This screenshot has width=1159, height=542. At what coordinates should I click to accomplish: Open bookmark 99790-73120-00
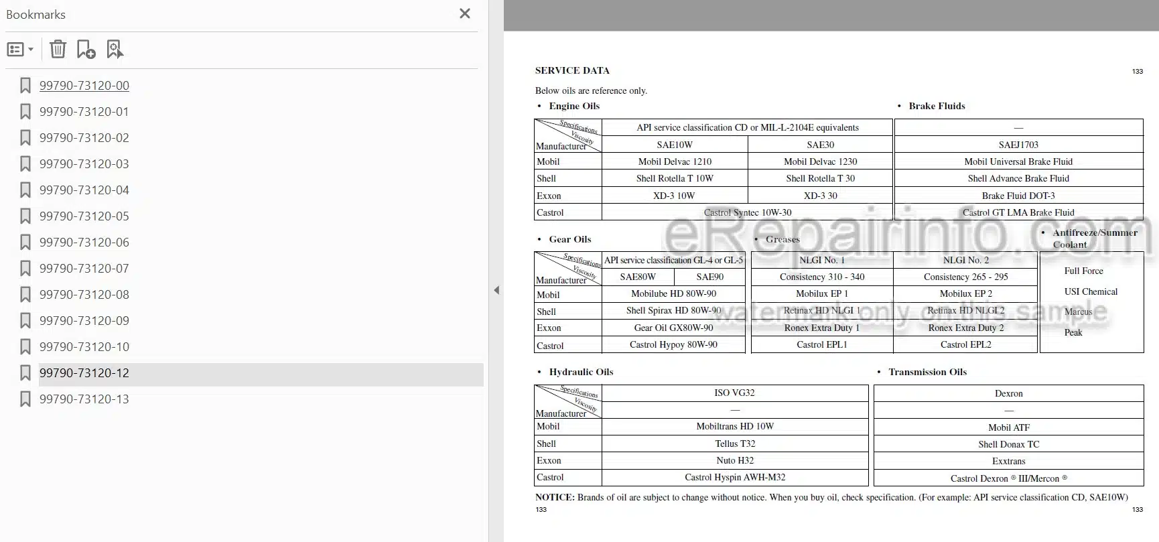(x=84, y=86)
